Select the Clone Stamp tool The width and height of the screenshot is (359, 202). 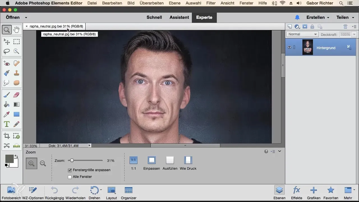(17, 73)
